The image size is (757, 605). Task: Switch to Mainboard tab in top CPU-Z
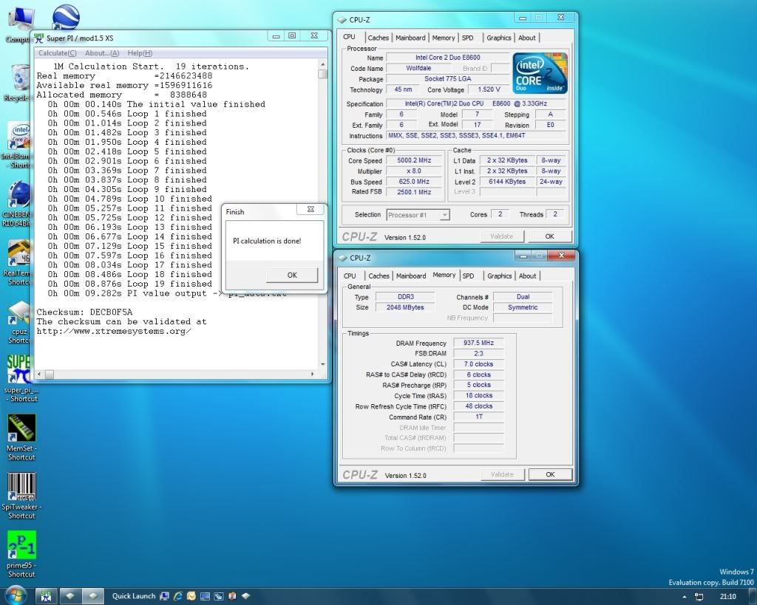click(x=410, y=38)
